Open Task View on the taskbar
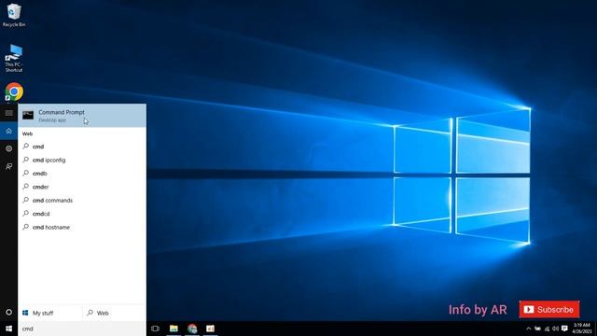The width and height of the screenshot is (597, 336). click(x=155, y=329)
